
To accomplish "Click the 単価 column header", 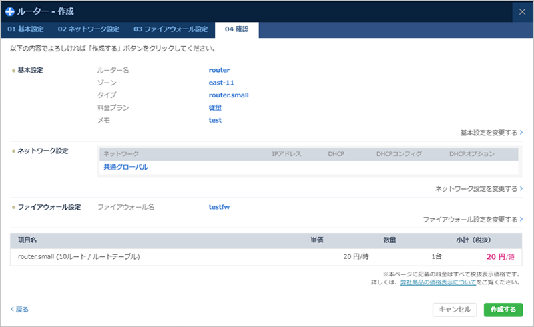I will click(316, 240).
